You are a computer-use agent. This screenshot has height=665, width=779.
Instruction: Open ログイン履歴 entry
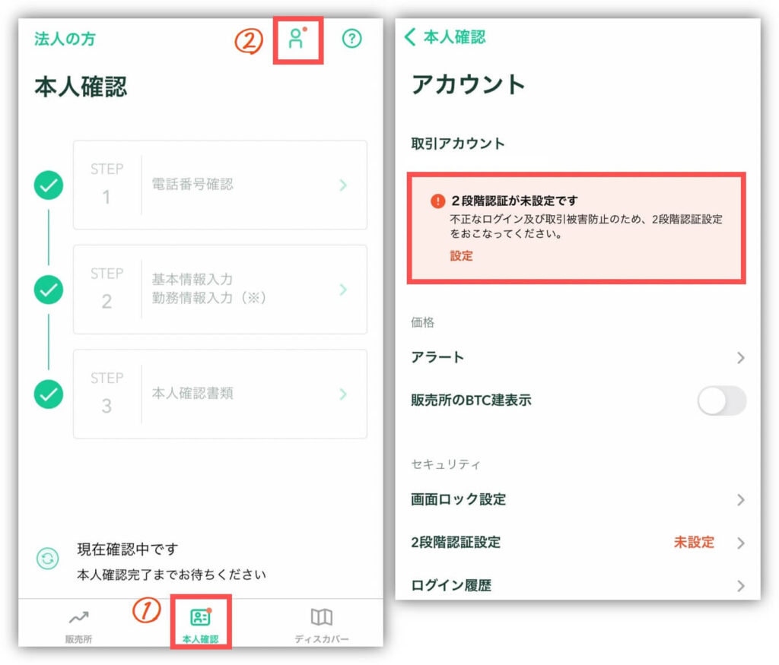(578, 585)
